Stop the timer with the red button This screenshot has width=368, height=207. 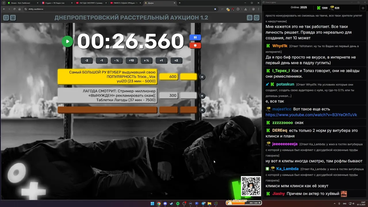[195, 45]
